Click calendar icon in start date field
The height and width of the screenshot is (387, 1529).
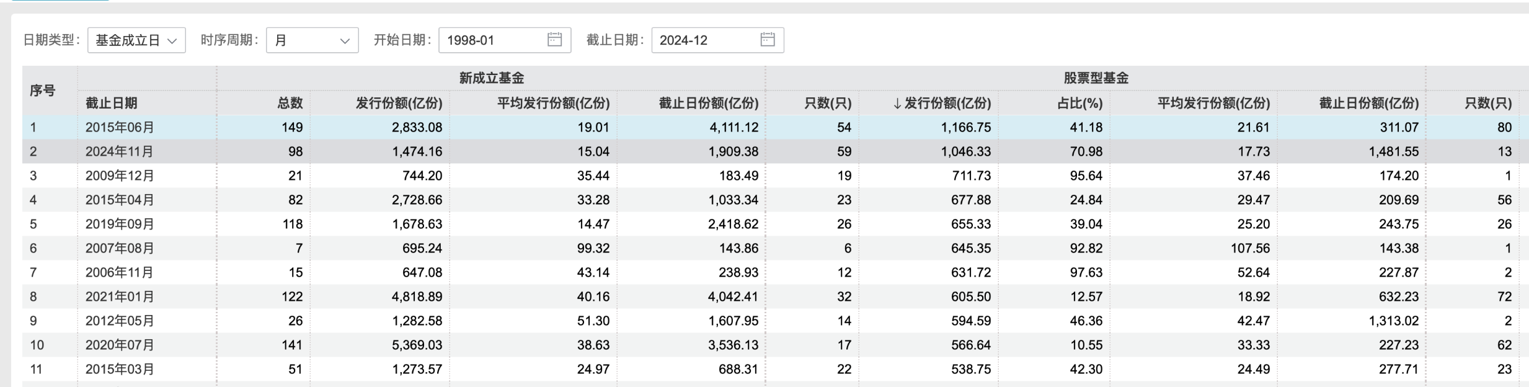coord(554,40)
